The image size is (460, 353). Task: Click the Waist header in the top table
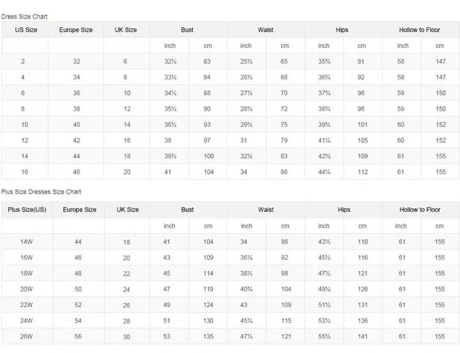click(266, 30)
